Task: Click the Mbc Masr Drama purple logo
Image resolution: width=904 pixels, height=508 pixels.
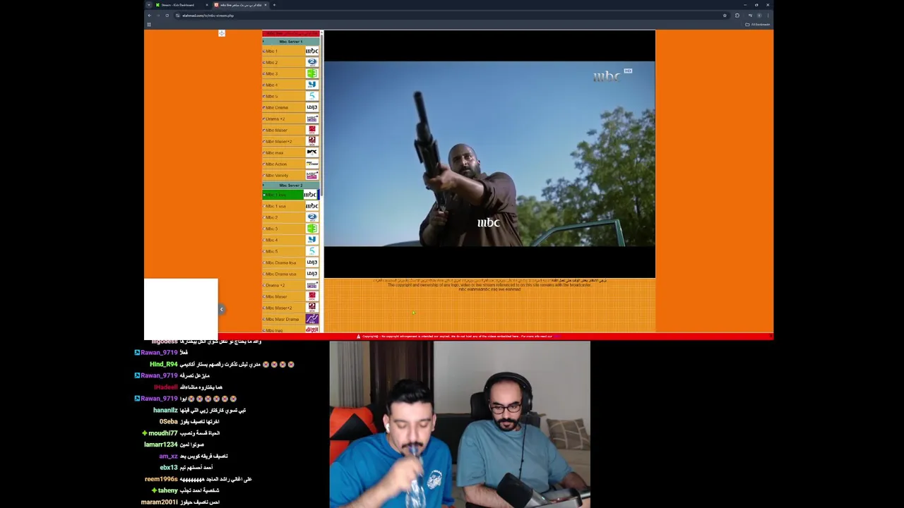Action: [x=311, y=319]
